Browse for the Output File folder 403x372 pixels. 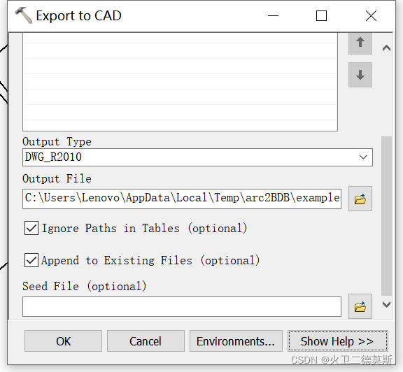[360, 199]
